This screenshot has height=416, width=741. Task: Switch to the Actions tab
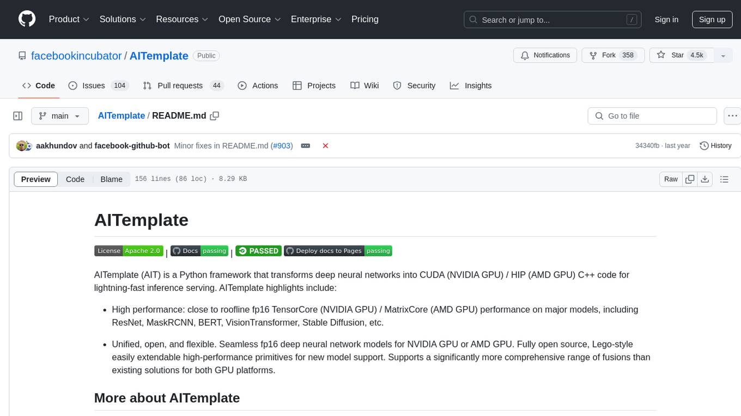pyautogui.click(x=258, y=85)
